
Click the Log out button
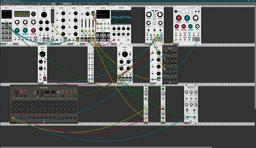coord(105,4)
